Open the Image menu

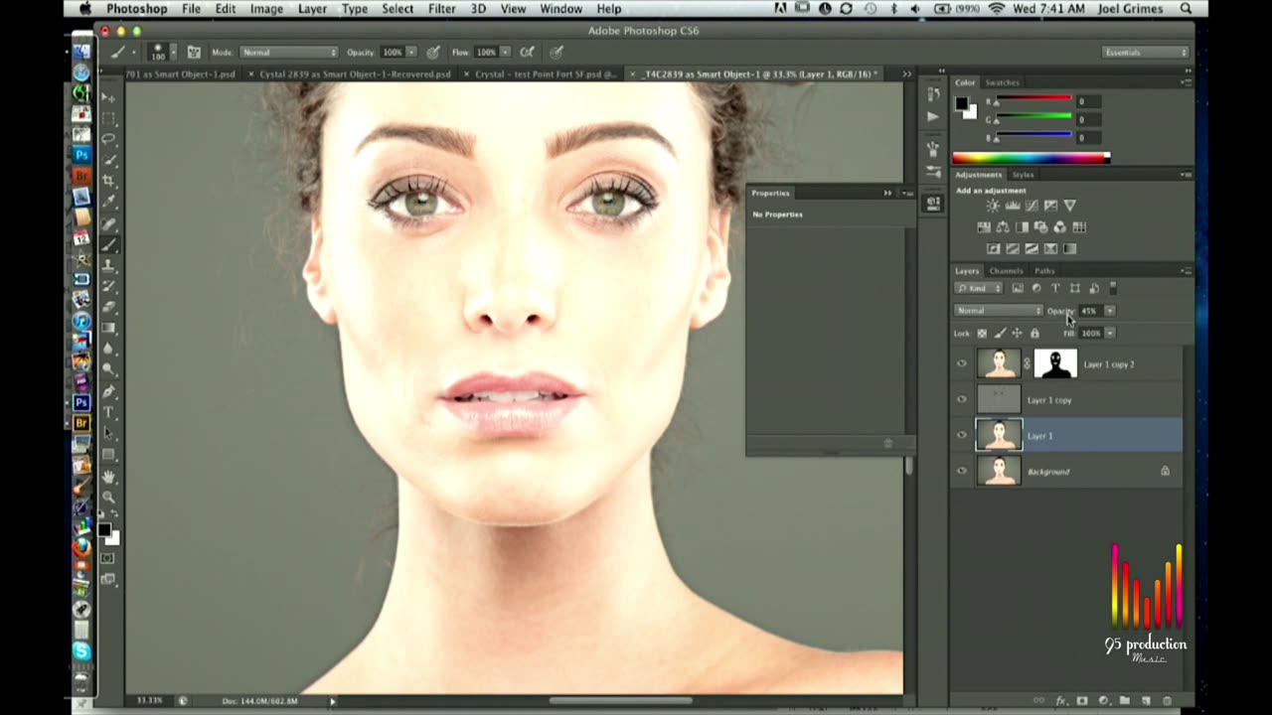tap(266, 9)
